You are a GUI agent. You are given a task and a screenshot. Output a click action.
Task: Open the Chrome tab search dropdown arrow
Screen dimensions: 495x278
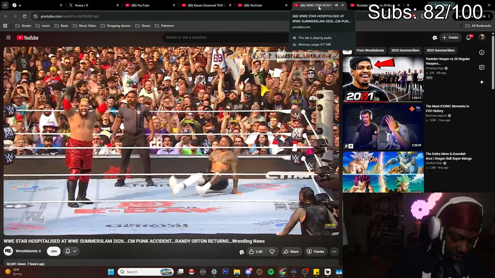(x=6, y=5)
